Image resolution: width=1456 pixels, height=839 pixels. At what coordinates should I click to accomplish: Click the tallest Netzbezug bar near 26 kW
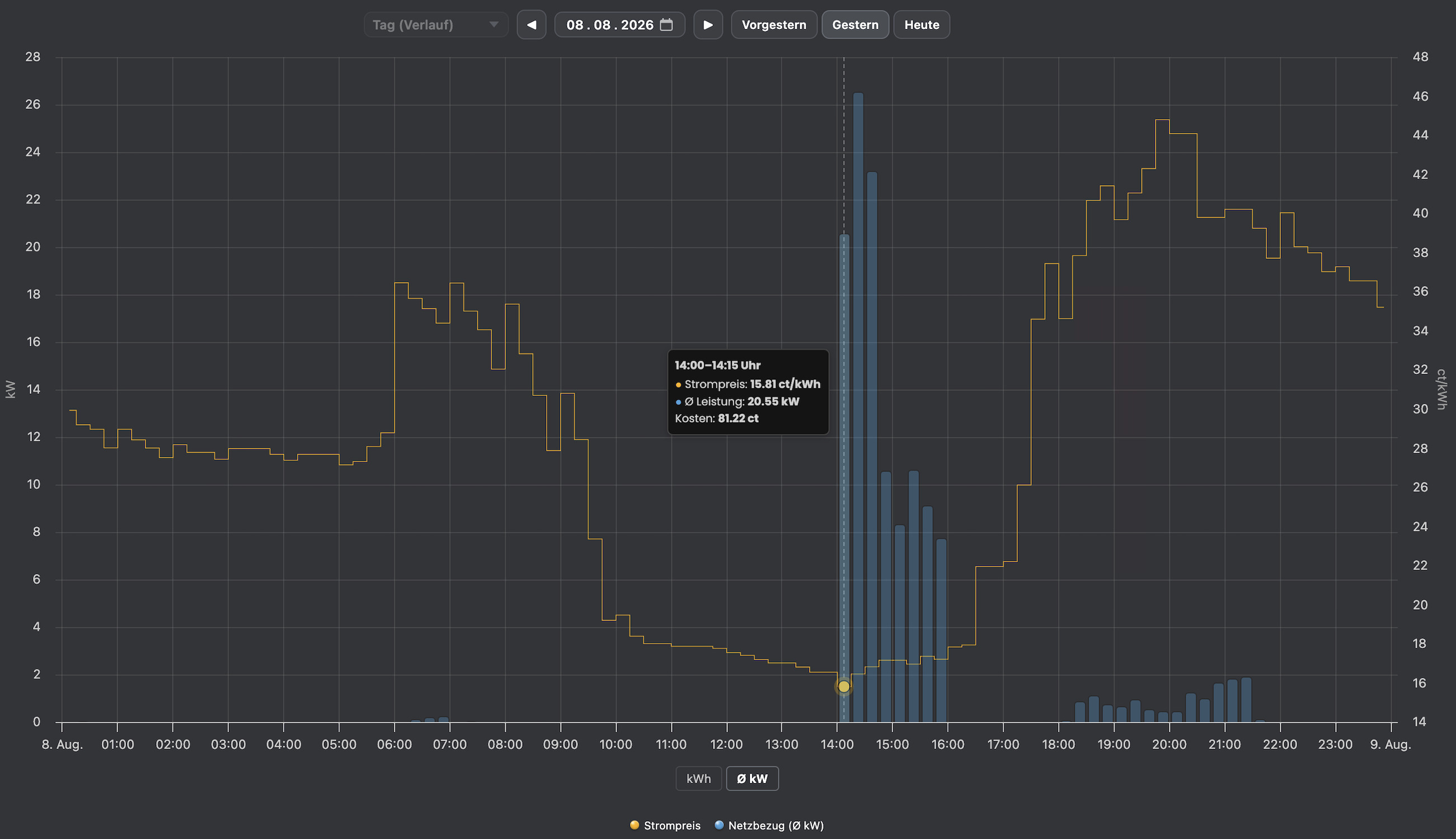click(858, 407)
